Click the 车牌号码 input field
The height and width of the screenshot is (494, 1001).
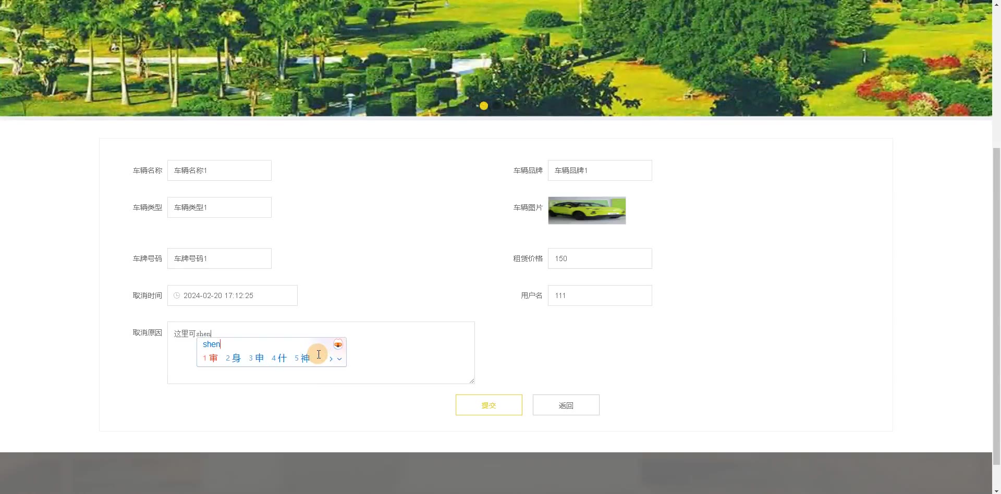point(219,258)
